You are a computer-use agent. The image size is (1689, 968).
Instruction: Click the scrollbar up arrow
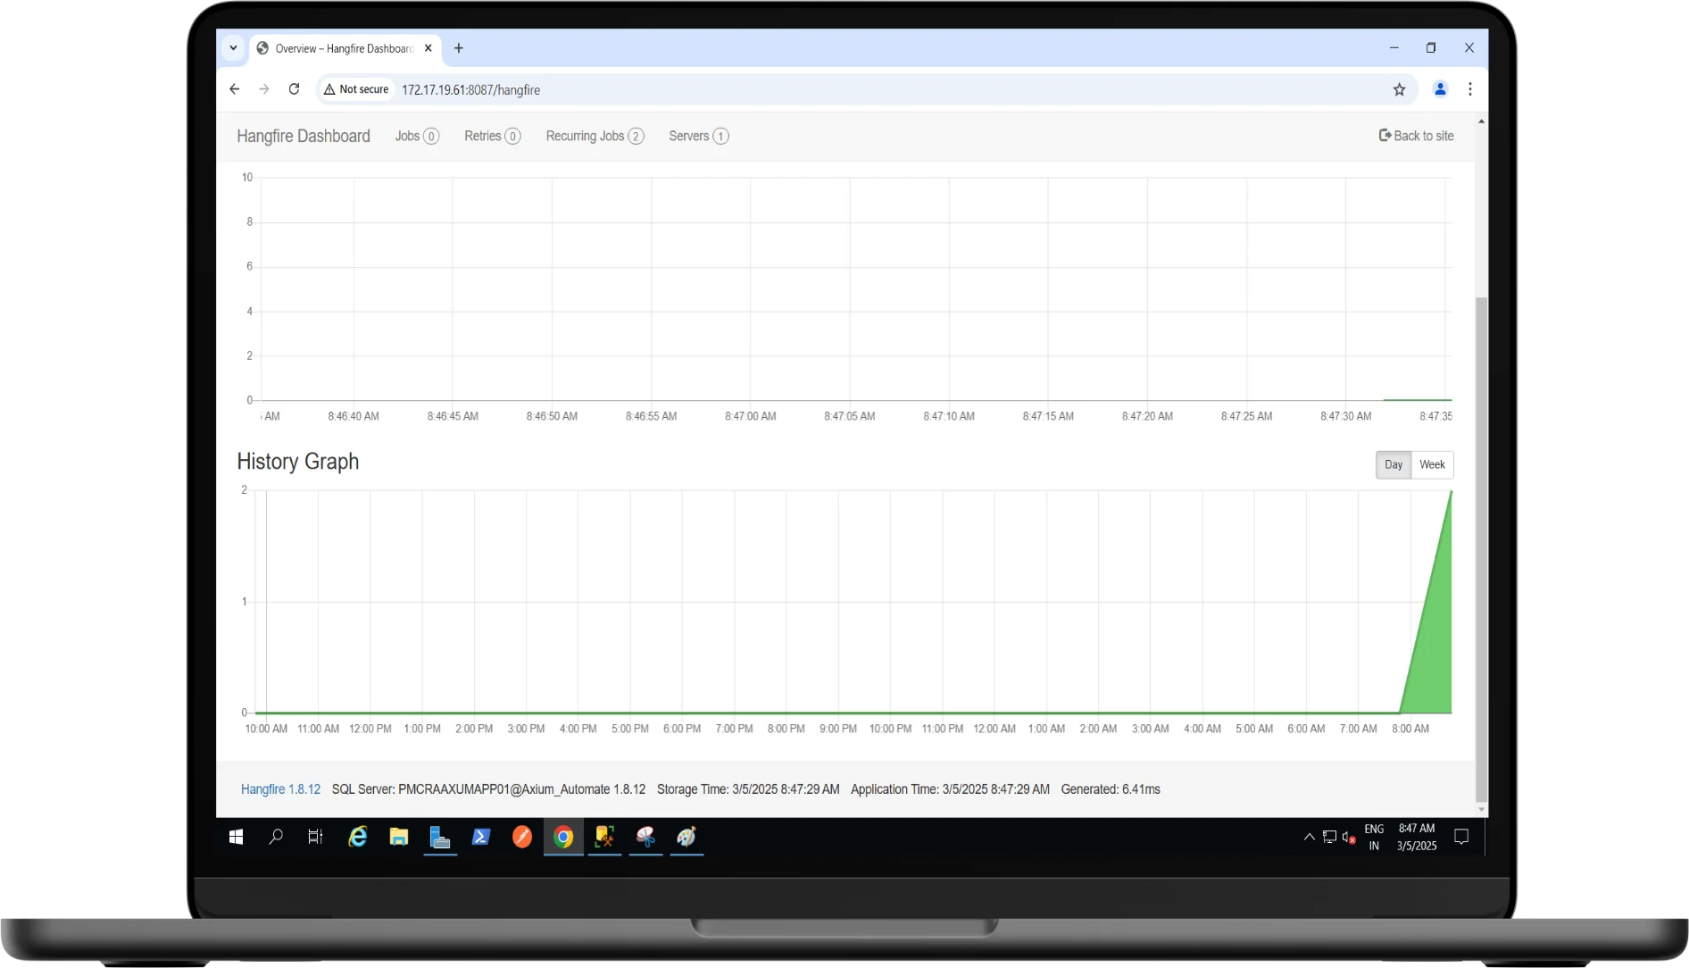[x=1482, y=121]
